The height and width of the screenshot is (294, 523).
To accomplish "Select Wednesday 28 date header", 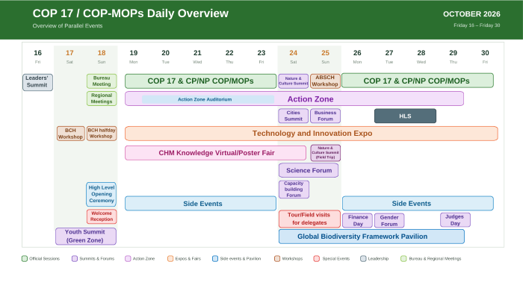I will (421, 56).
